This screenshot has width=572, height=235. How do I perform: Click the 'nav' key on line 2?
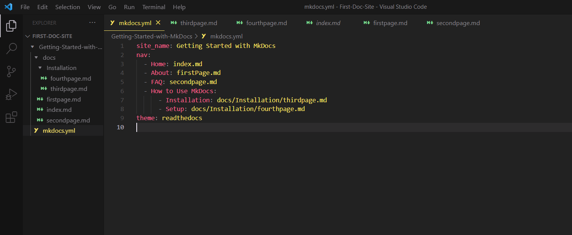(x=142, y=55)
